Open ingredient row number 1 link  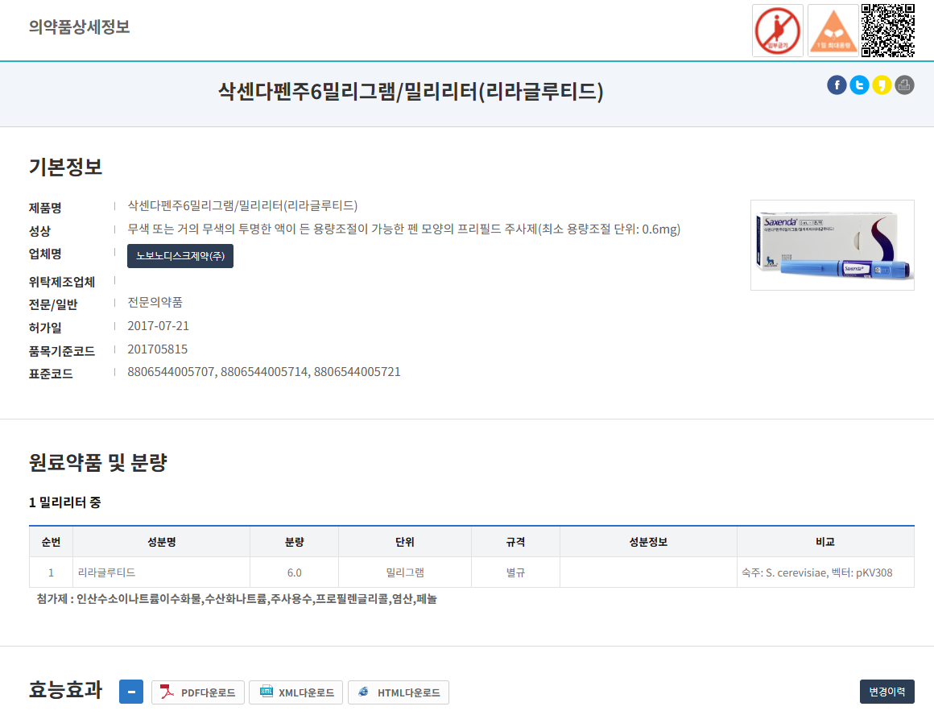pyautogui.click(x=51, y=572)
